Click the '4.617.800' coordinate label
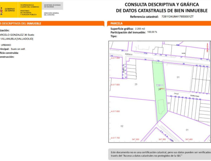This screenshot has width=211, height=161. tap(115, 111)
